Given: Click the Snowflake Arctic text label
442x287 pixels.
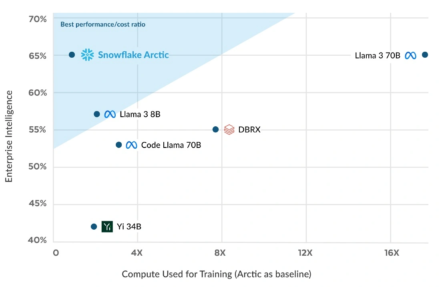Looking at the screenshot, I should (133, 55).
